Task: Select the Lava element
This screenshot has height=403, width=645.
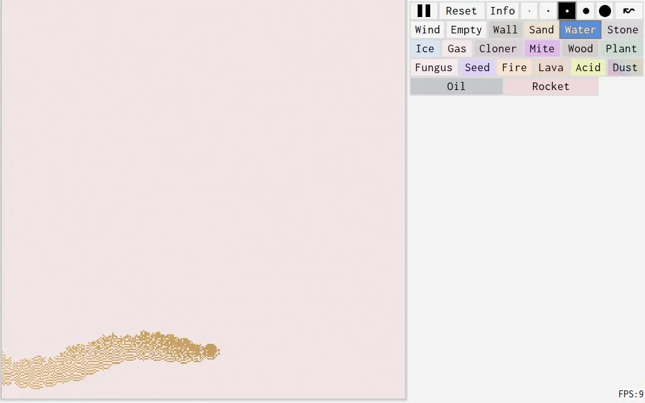Action: point(551,67)
